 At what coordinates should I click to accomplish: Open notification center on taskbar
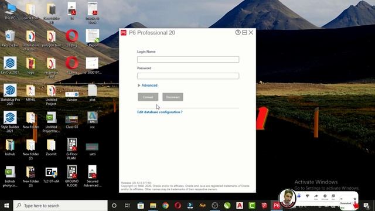click(367, 206)
